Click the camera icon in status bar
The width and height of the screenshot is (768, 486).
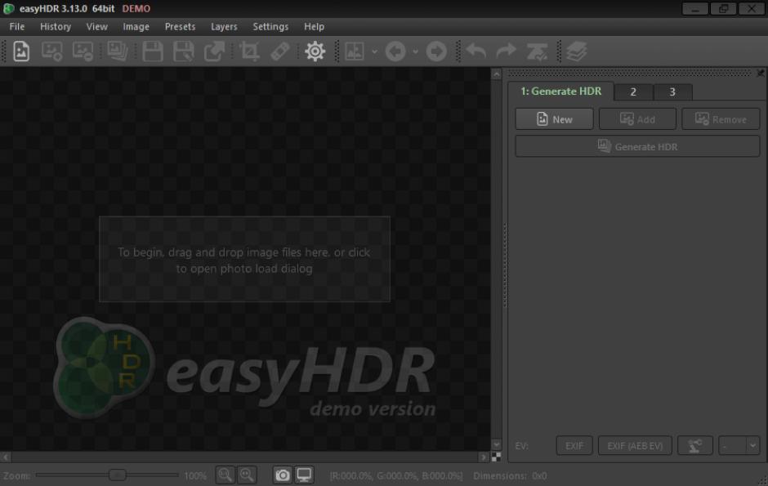[283, 475]
